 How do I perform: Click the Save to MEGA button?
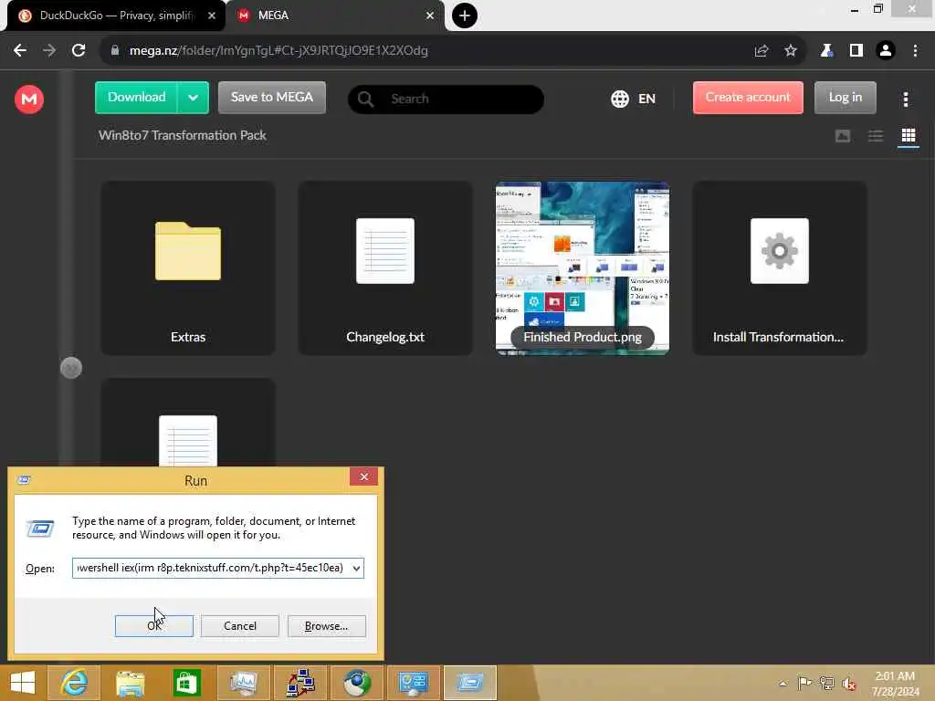point(272,98)
